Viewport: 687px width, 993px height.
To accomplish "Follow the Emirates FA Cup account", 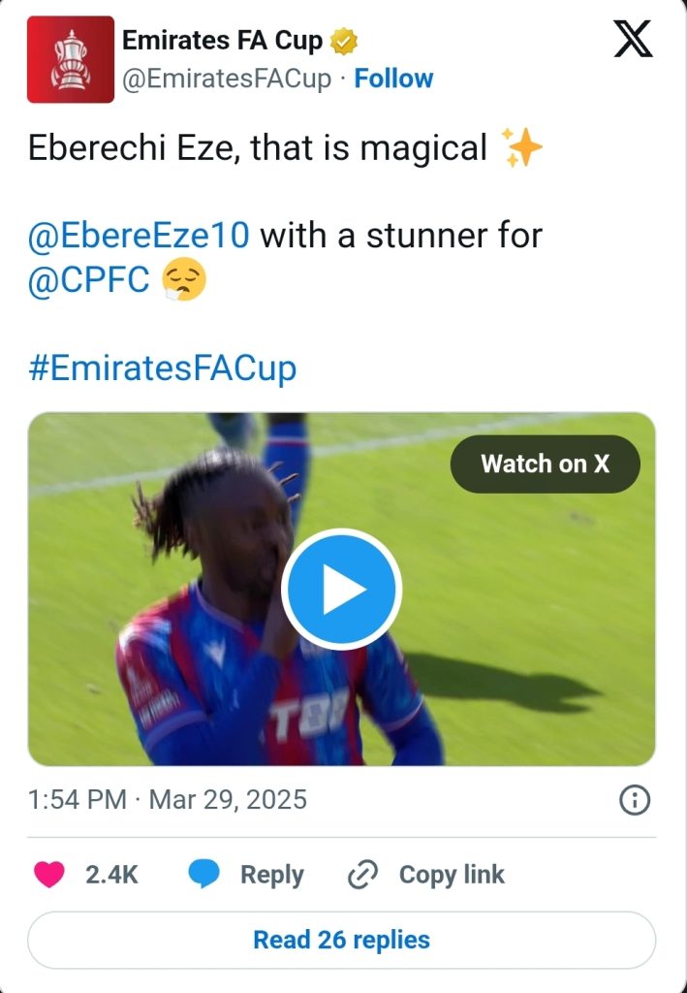I will coord(393,79).
